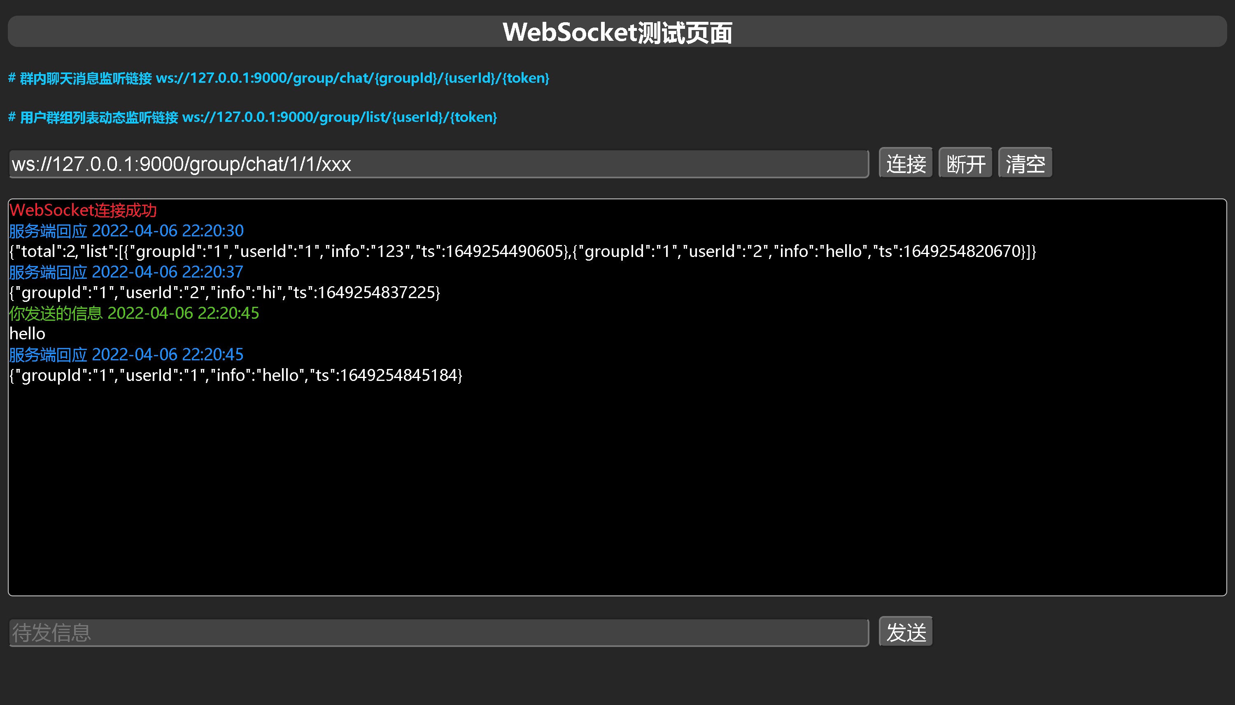Click the group list listener URL hint
The image size is (1235, 705).
253,117
